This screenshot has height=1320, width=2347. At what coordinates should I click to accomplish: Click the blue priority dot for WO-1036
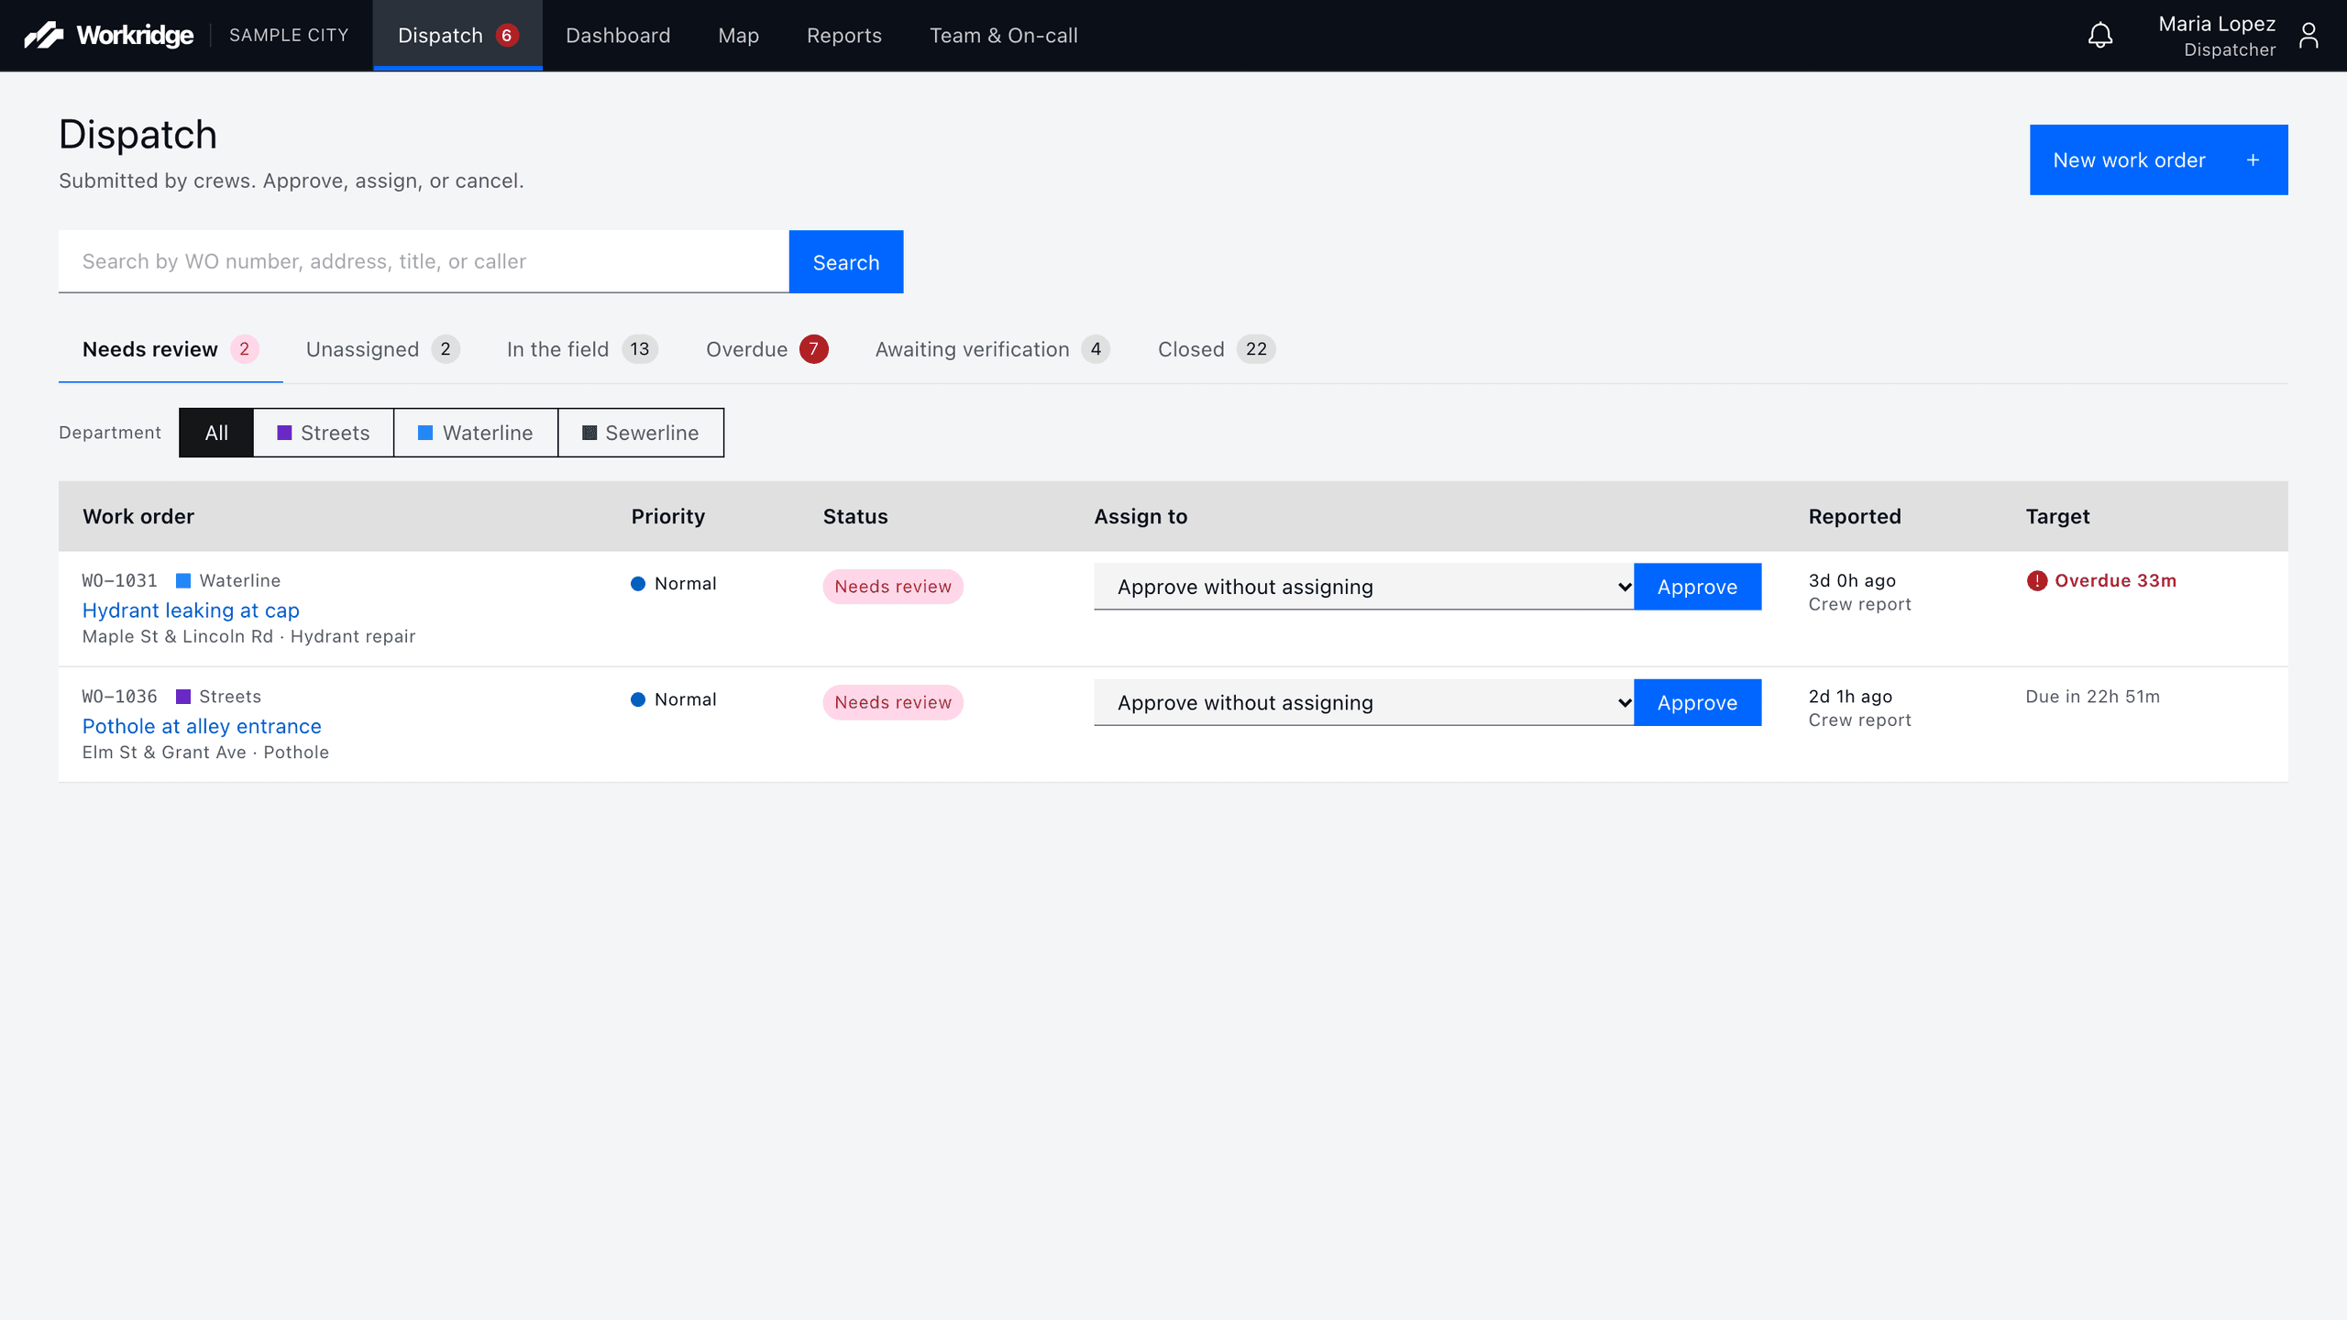click(638, 699)
